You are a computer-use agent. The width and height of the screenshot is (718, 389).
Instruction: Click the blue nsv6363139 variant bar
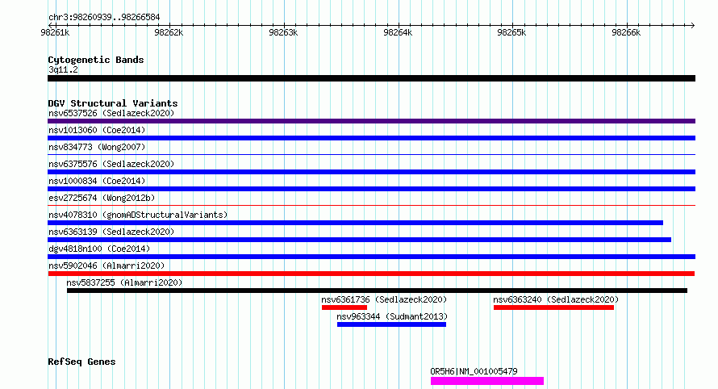(x=360, y=240)
